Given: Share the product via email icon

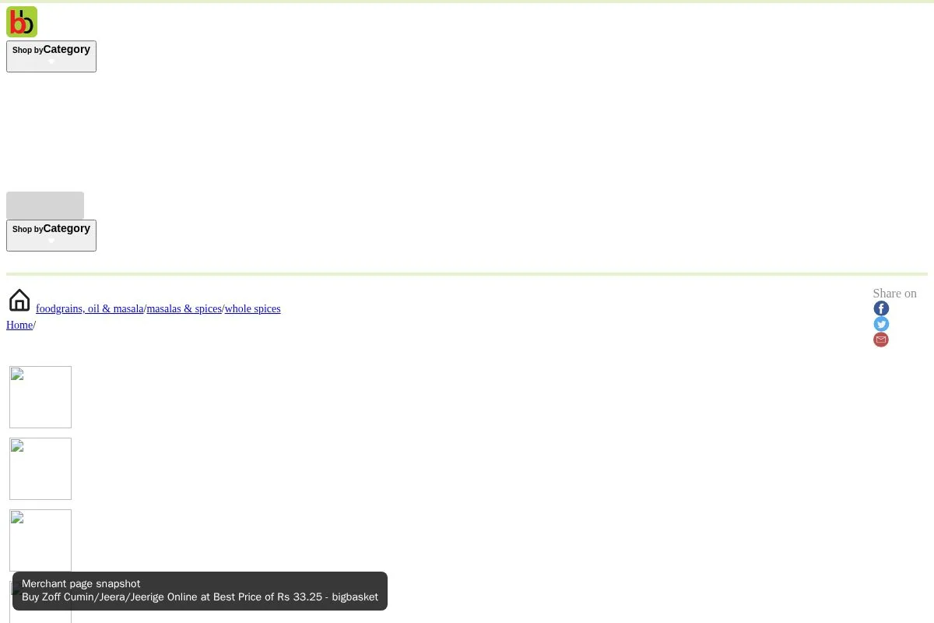Looking at the screenshot, I should 881,340.
